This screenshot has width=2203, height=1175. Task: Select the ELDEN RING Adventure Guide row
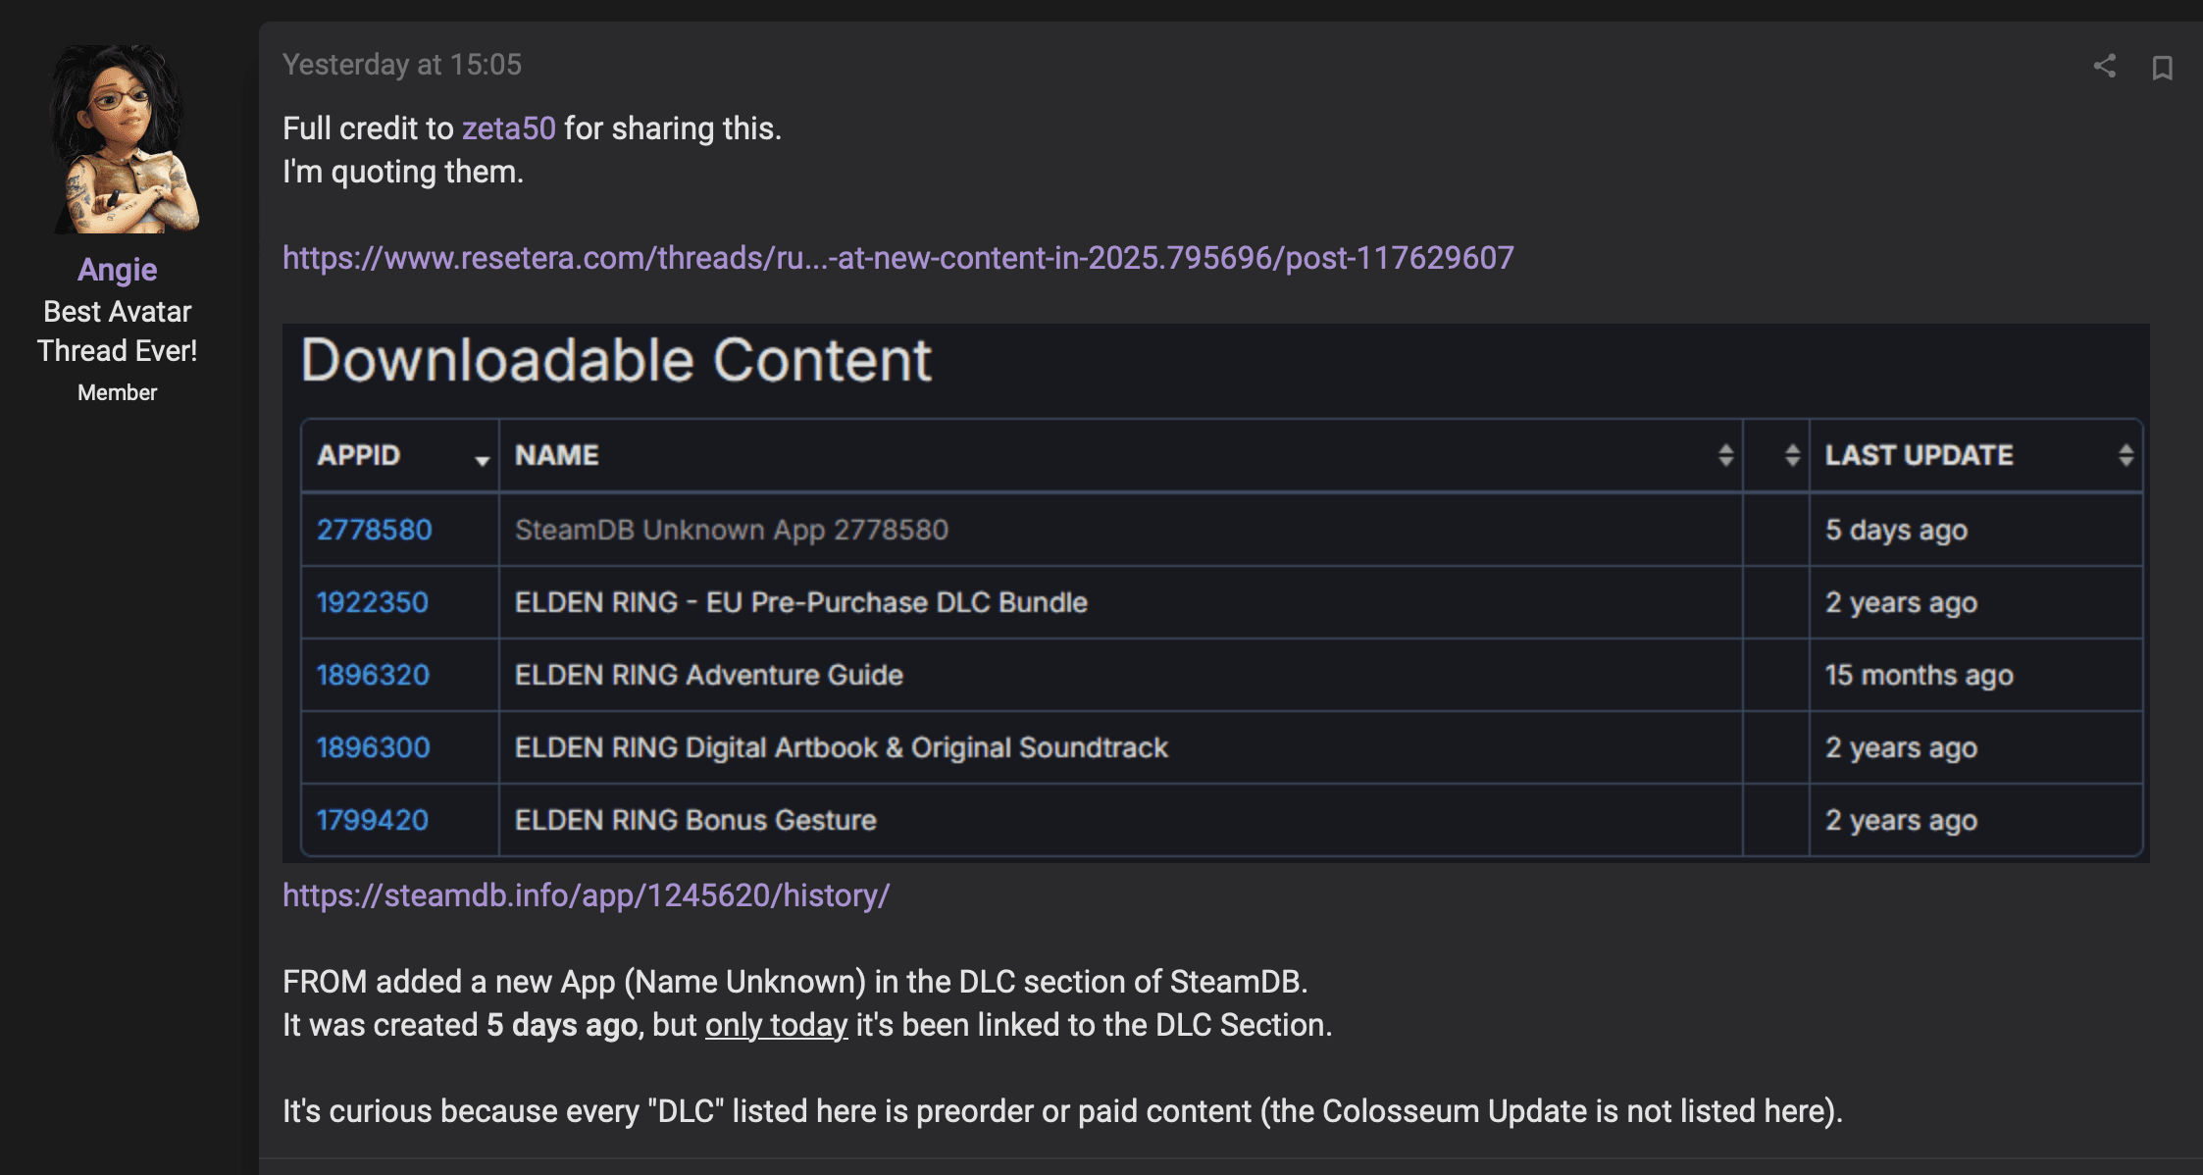pos(1222,675)
